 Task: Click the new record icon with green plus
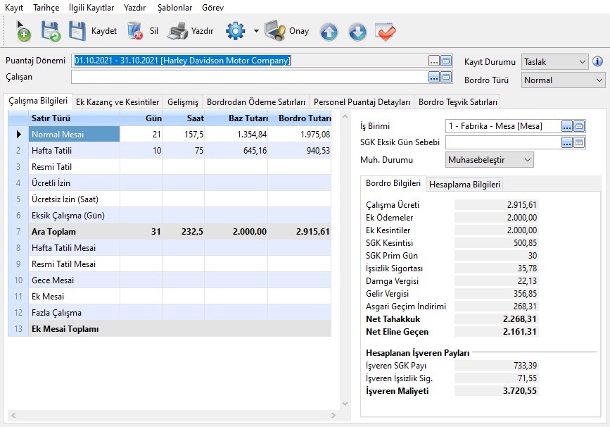pos(23,31)
